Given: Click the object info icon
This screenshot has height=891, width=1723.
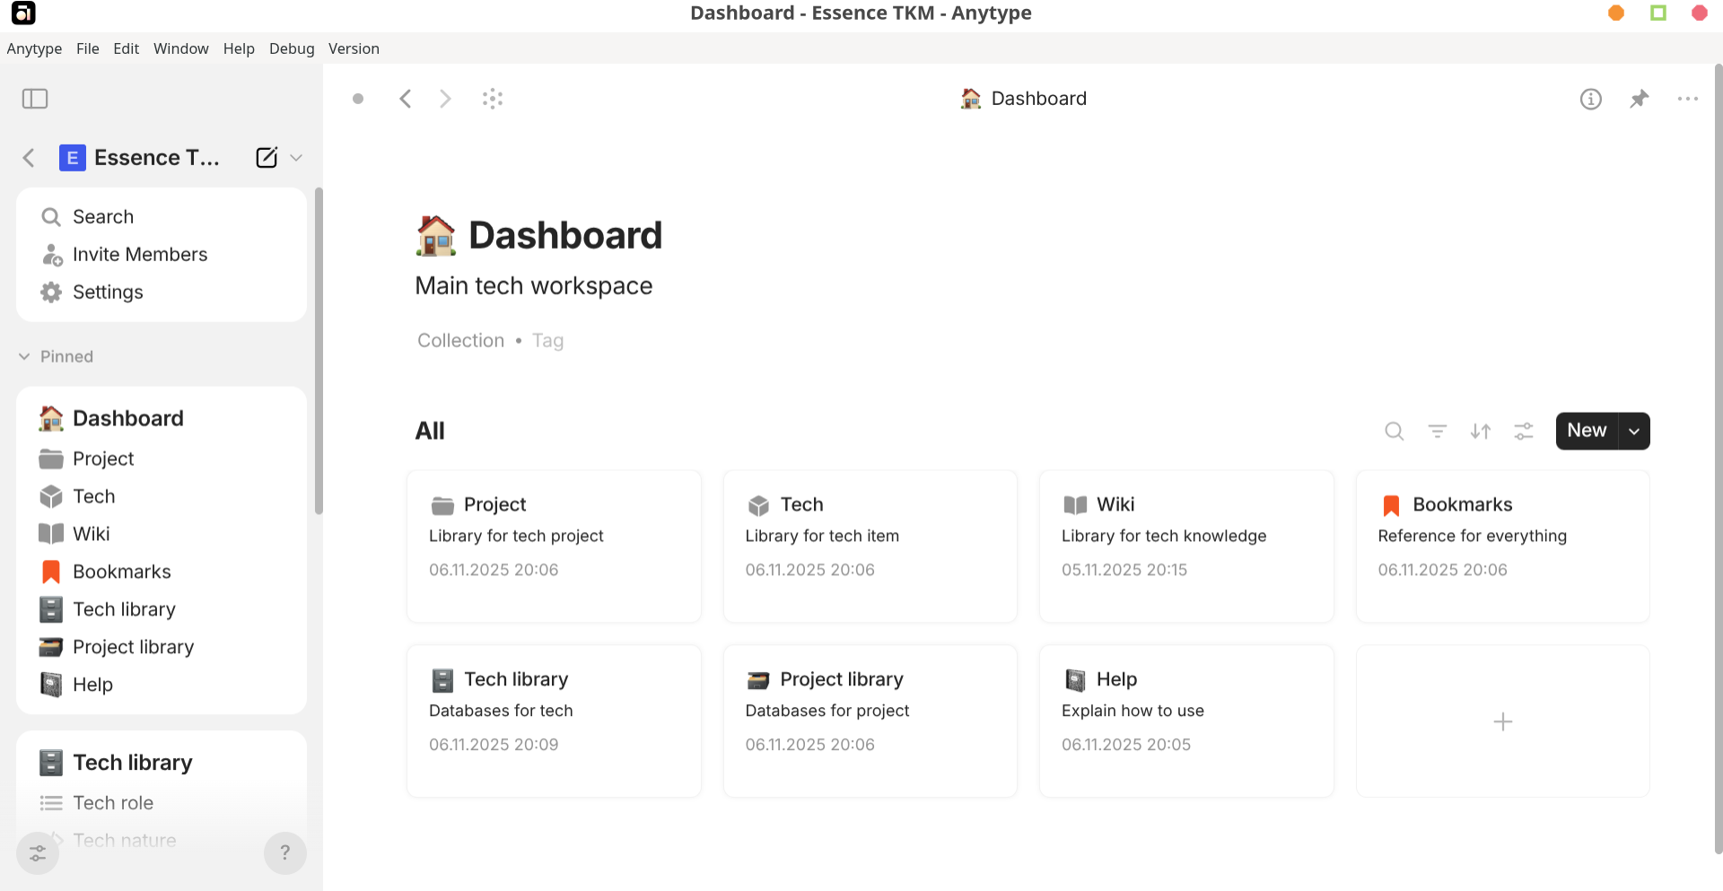Looking at the screenshot, I should point(1590,99).
